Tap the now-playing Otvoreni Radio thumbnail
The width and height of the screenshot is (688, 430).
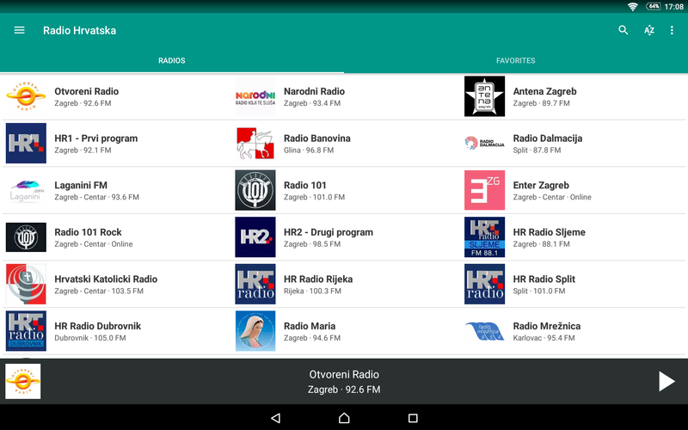23,381
